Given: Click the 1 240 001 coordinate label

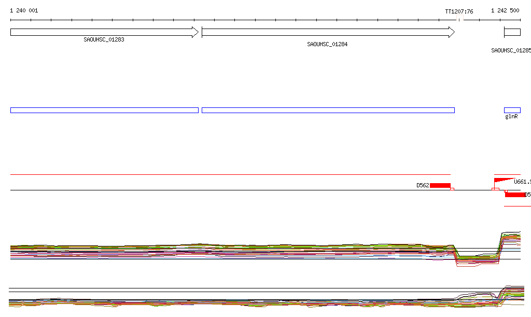Looking at the screenshot, I should point(24,11).
